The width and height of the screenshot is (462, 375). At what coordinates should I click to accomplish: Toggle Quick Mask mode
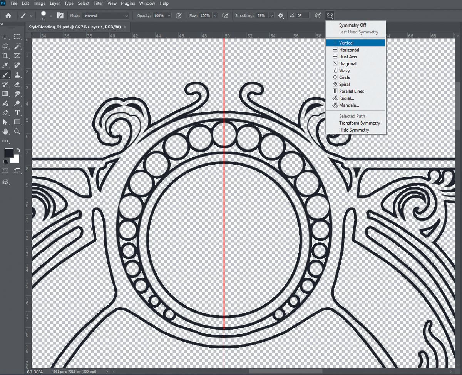pos(5,170)
